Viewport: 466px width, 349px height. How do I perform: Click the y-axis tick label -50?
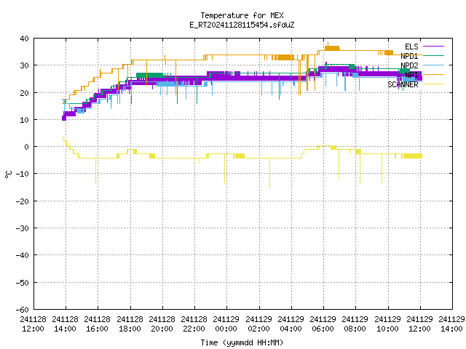pyautogui.click(x=23, y=283)
